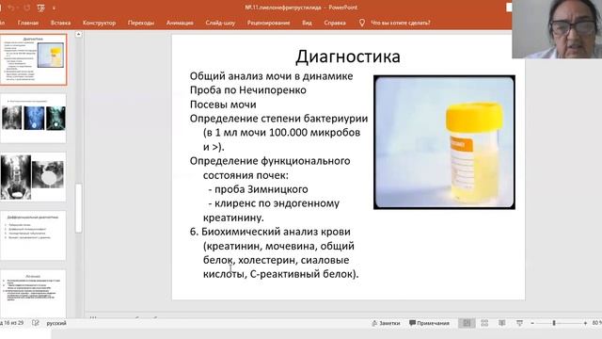Switch to Normal view icon
602x339 pixels.
(467, 323)
